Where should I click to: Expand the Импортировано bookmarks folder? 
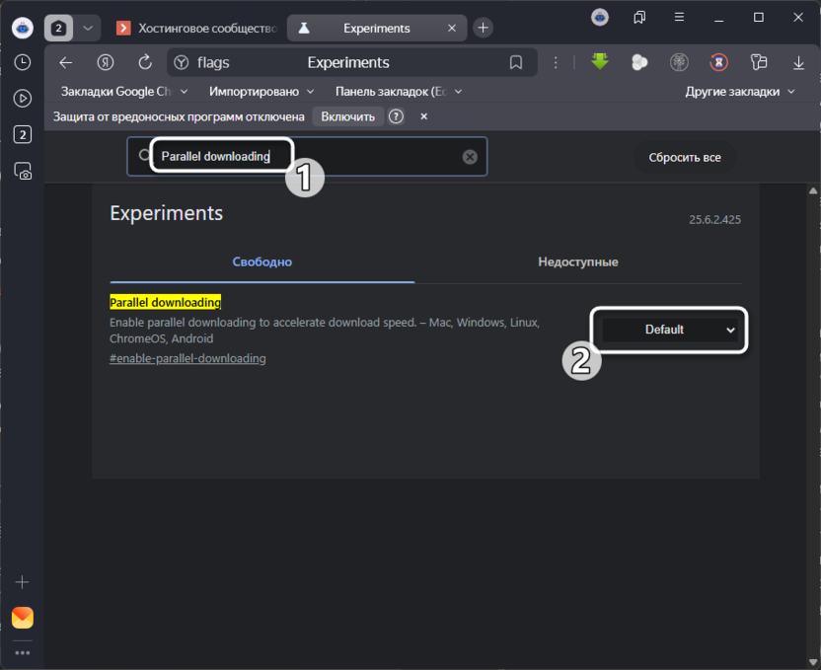(x=261, y=92)
